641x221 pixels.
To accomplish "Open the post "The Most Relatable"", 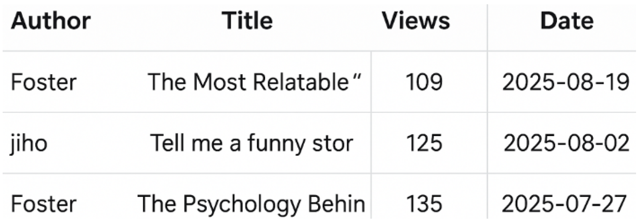I will [x=254, y=82].
